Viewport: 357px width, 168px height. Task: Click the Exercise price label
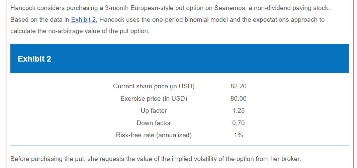coord(154,99)
